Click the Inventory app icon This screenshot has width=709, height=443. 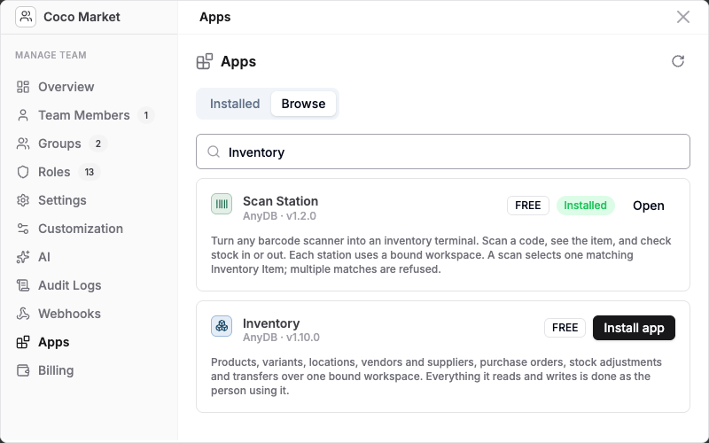[222, 326]
